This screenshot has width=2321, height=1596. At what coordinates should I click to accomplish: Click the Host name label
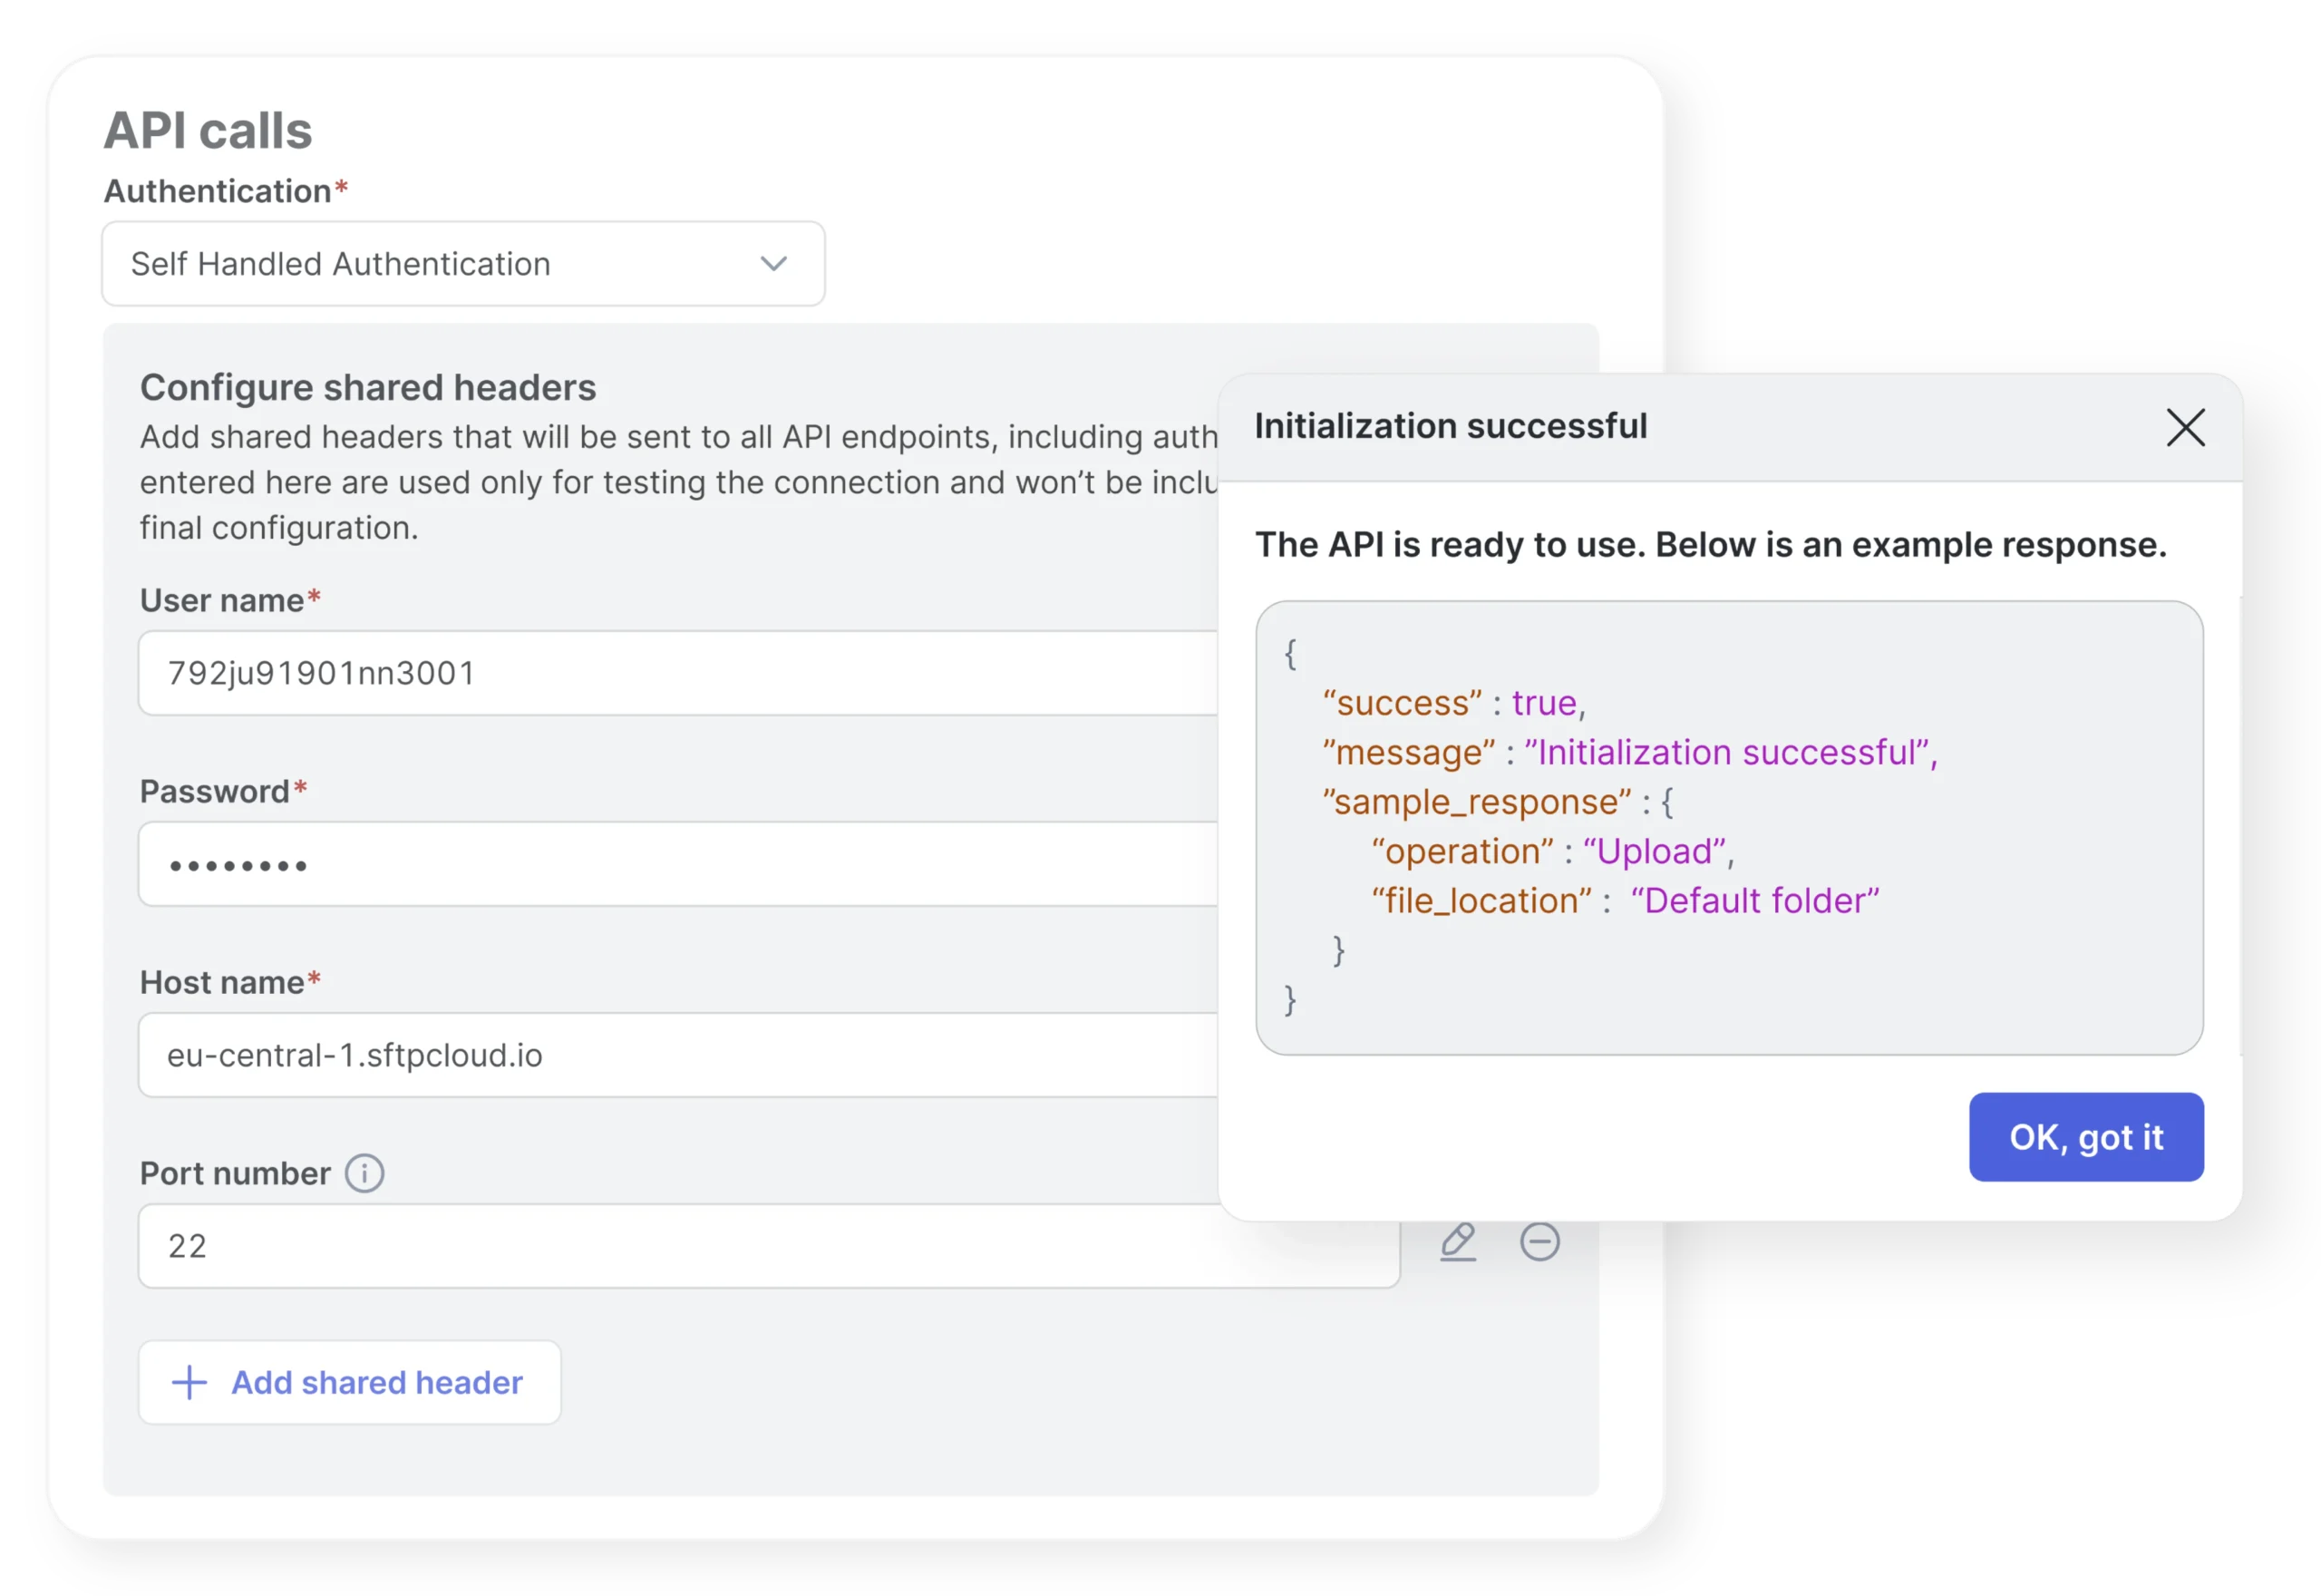[x=222, y=982]
